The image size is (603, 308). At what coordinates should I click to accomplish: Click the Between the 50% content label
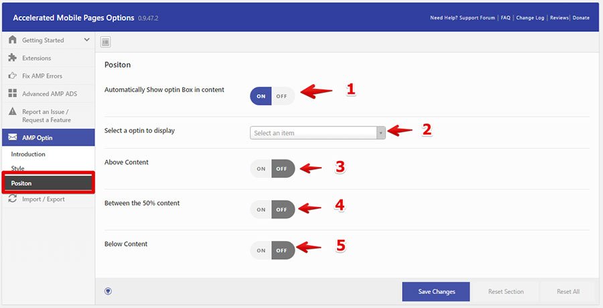142,203
